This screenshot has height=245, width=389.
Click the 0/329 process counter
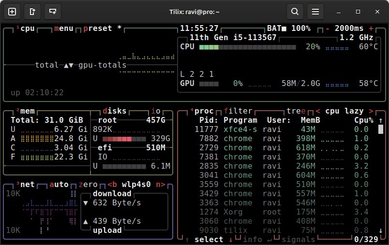tap(366, 240)
